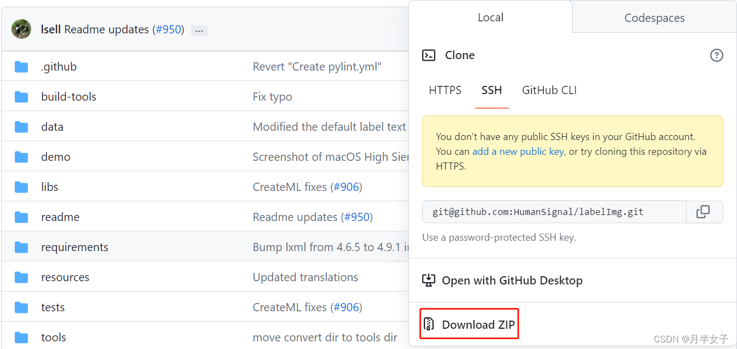Image resolution: width=737 pixels, height=349 pixels.
Task: Open the demo folder
Action: click(55, 157)
